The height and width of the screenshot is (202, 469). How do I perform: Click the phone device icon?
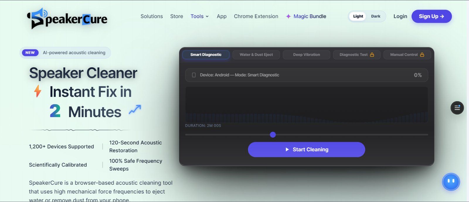click(194, 75)
